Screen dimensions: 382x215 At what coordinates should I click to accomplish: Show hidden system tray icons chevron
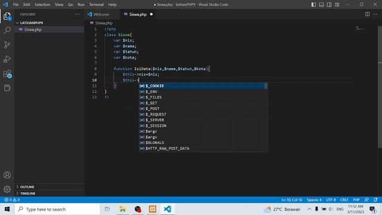(309, 209)
